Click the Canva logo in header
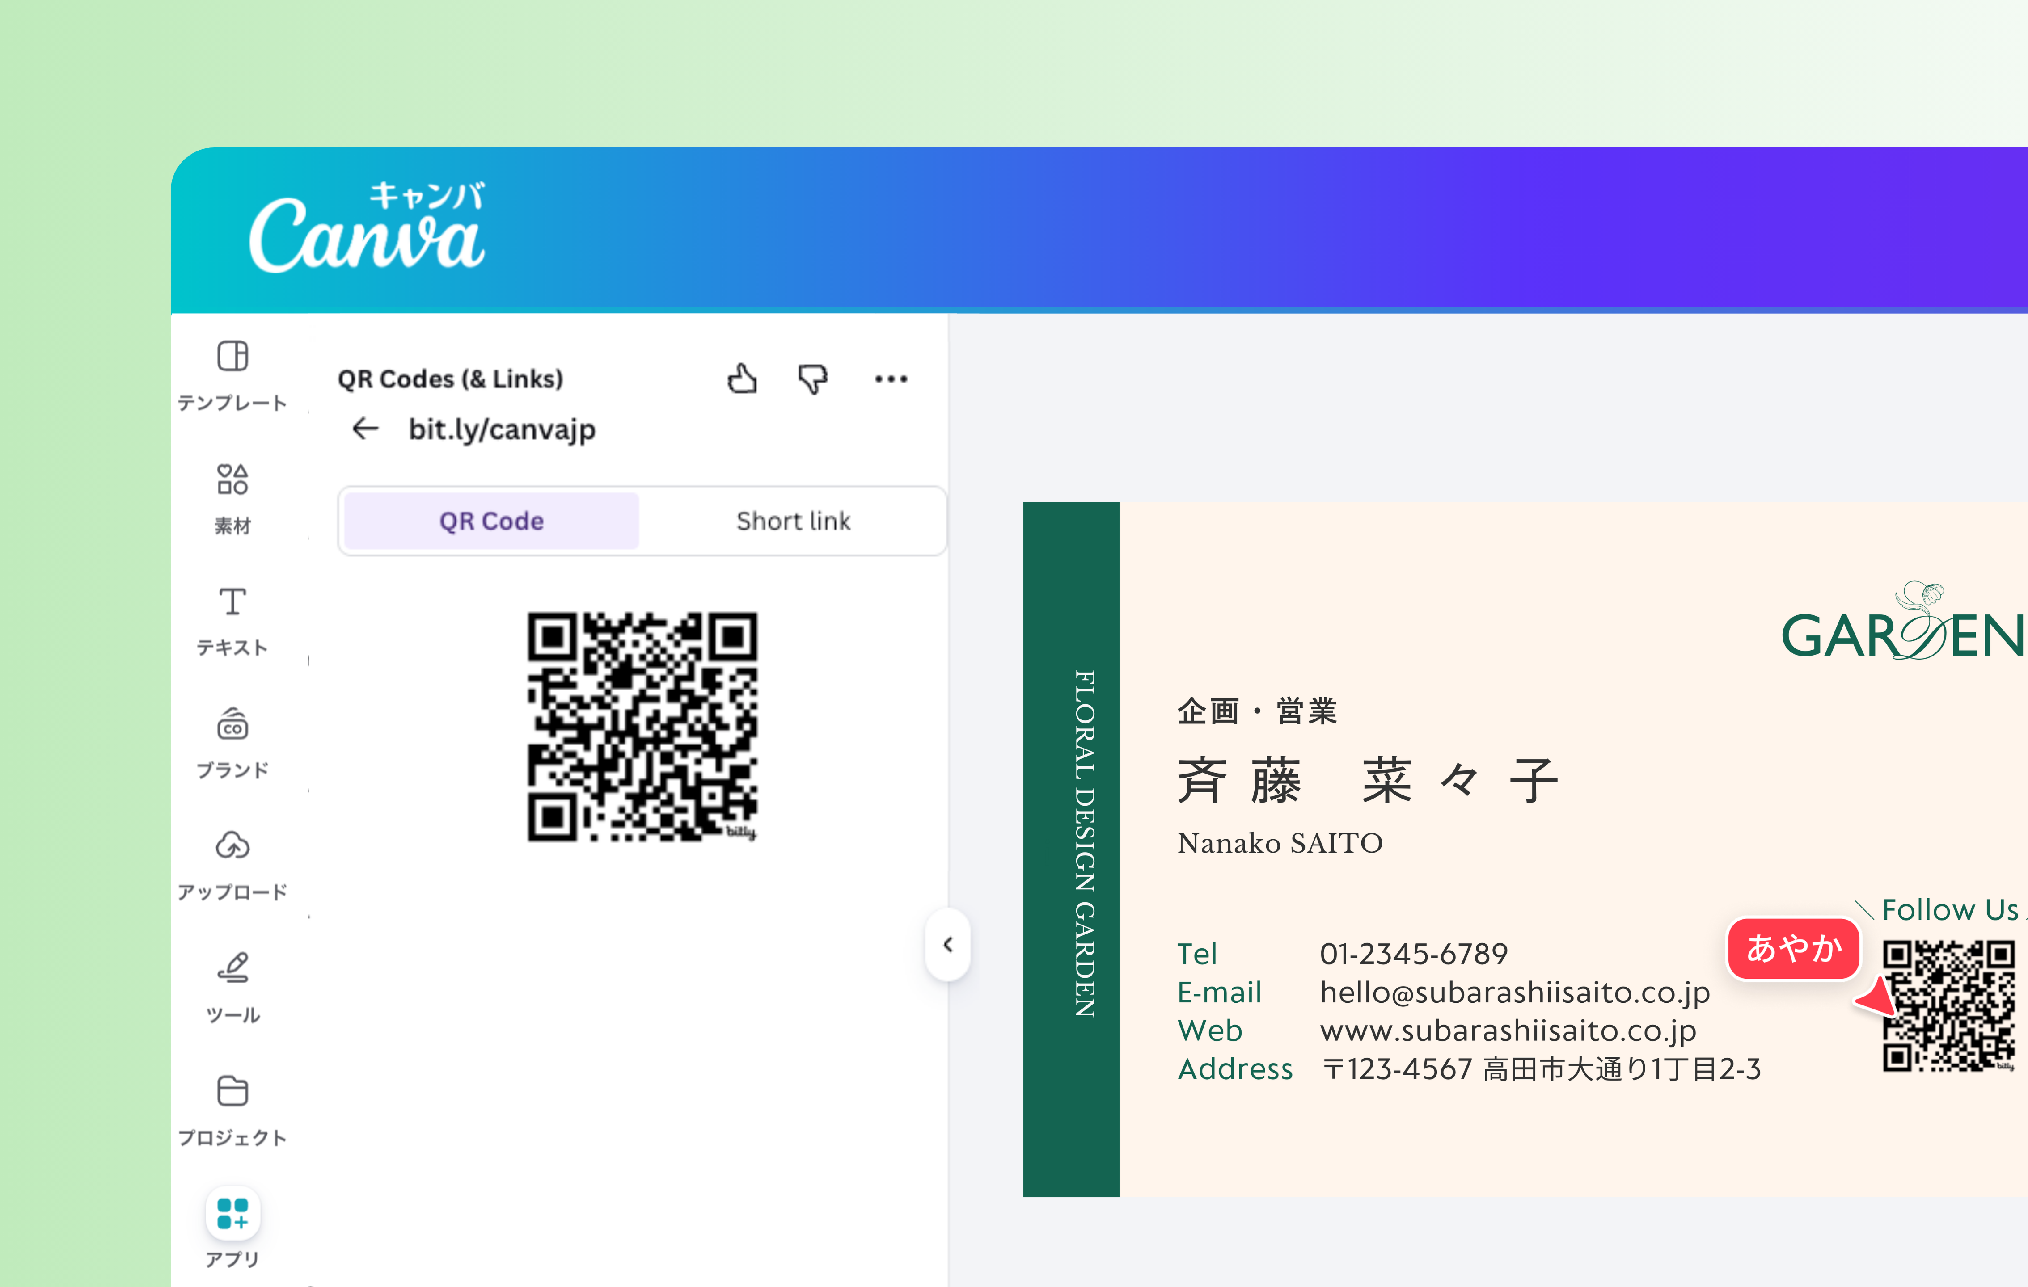2028x1287 pixels. (367, 228)
